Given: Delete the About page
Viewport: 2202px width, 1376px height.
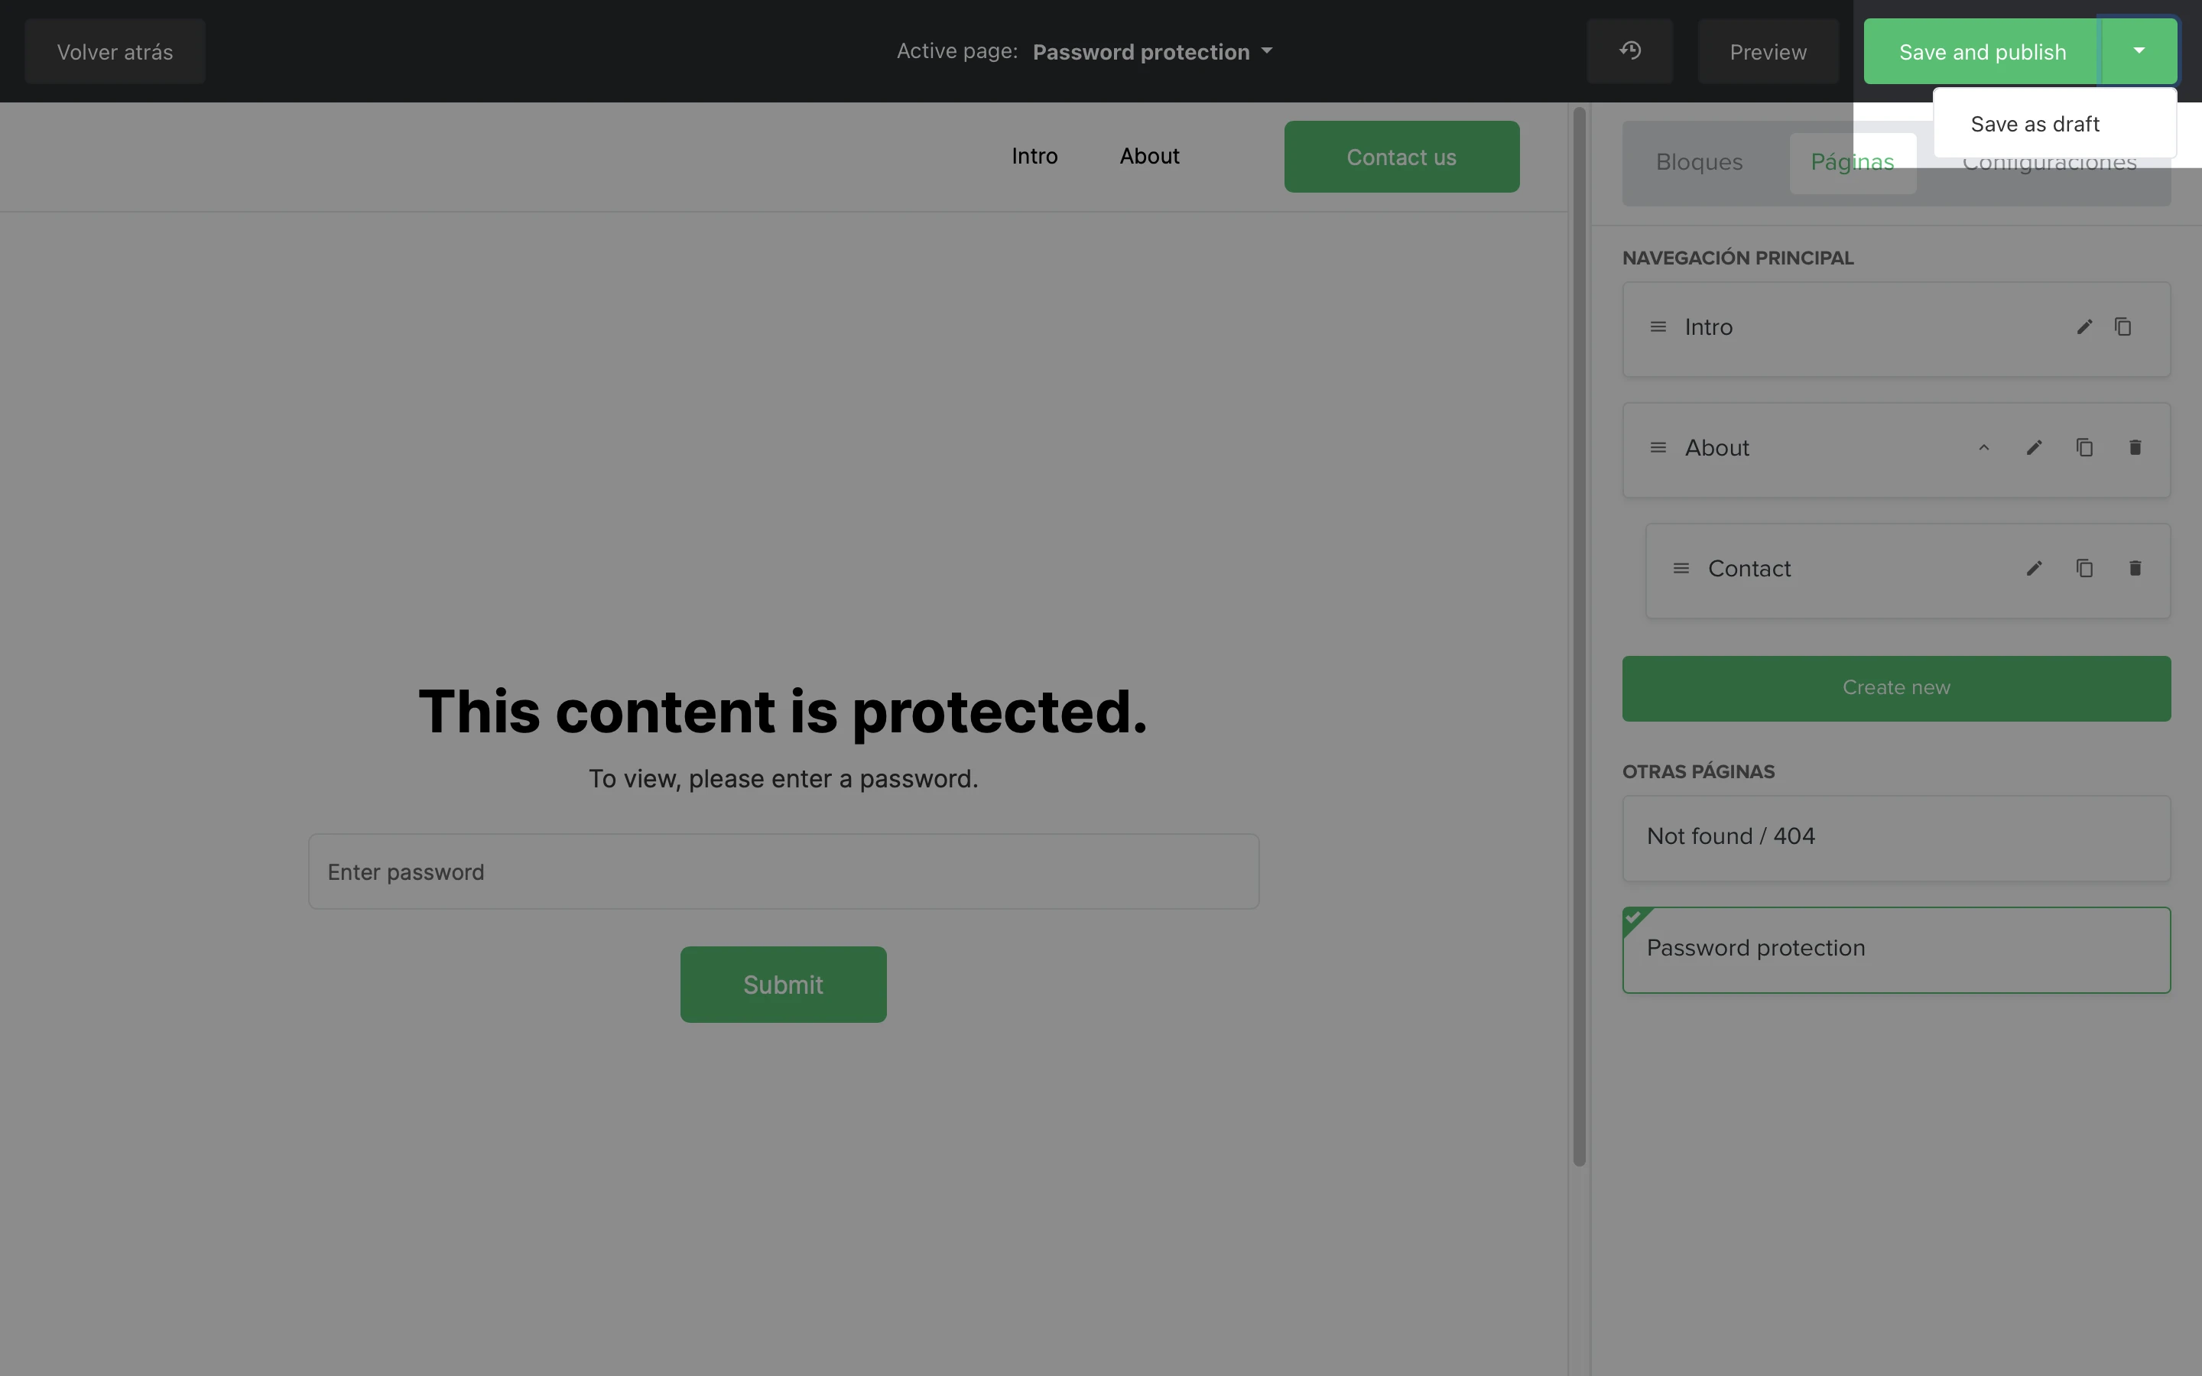Looking at the screenshot, I should pyautogui.click(x=2135, y=448).
